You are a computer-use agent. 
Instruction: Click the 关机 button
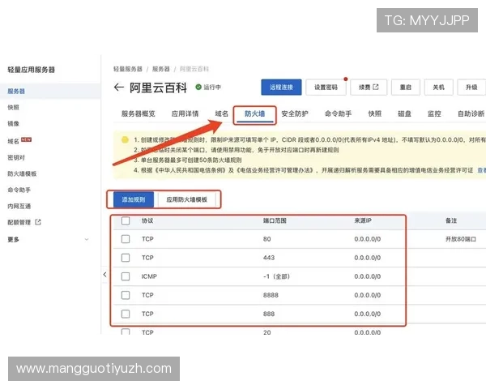[x=439, y=88]
